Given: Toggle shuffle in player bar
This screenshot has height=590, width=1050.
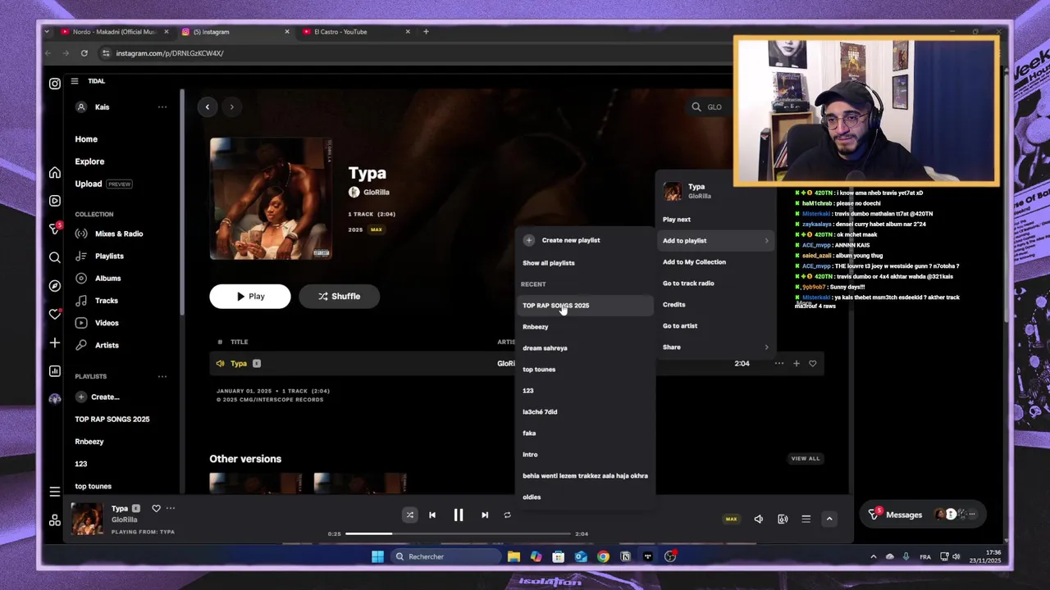Looking at the screenshot, I should click(x=409, y=515).
